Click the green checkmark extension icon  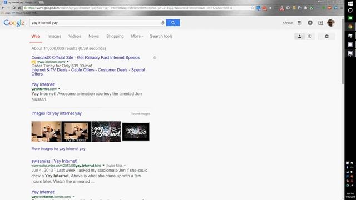311,8
